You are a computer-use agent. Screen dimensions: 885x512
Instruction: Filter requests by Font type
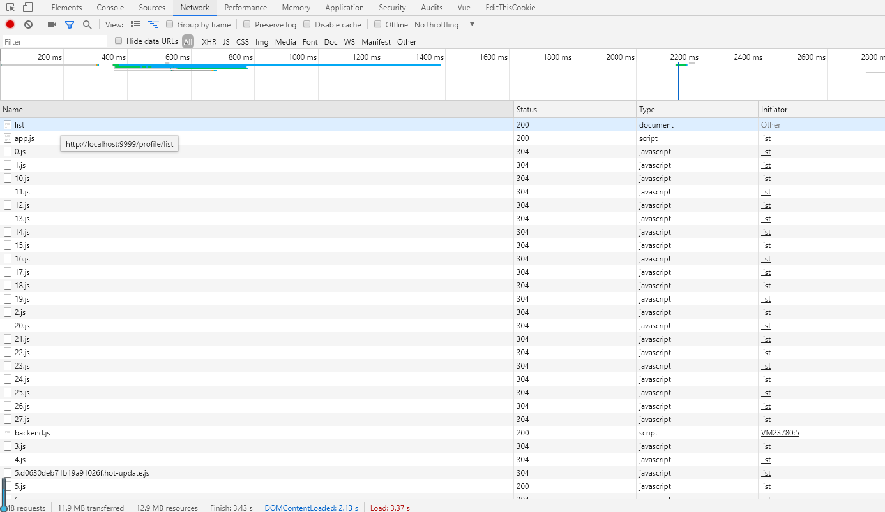coord(310,41)
